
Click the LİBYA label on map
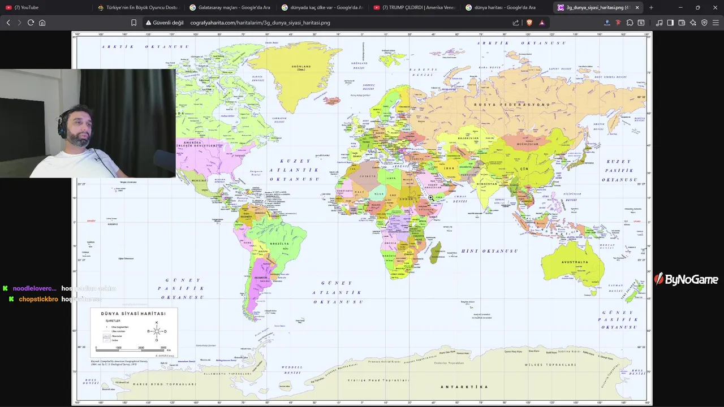click(391, 178)
